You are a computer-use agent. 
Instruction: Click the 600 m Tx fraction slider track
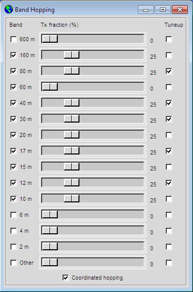pos(92,39)
